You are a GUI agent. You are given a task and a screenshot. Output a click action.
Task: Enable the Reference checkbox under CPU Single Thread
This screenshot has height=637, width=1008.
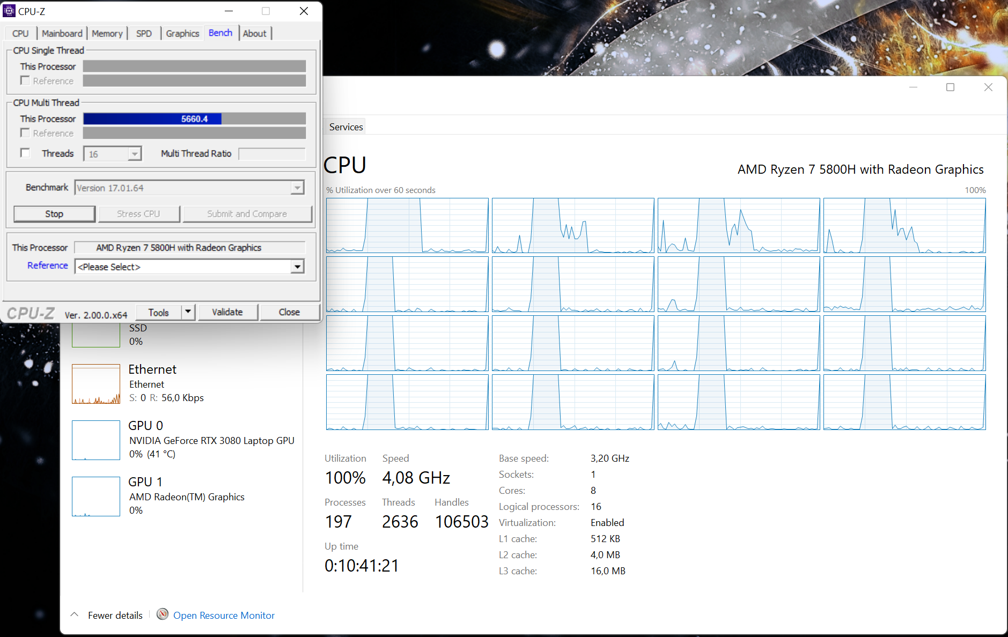click(25, 80)
